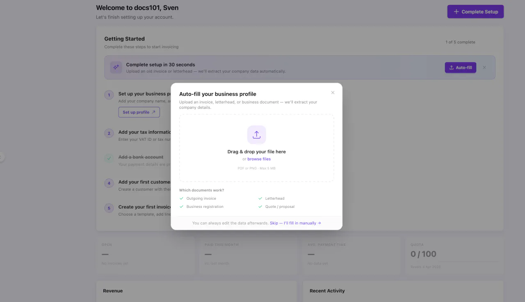Open browse files to pick a document
525x302 pixels.
[259, 159]
